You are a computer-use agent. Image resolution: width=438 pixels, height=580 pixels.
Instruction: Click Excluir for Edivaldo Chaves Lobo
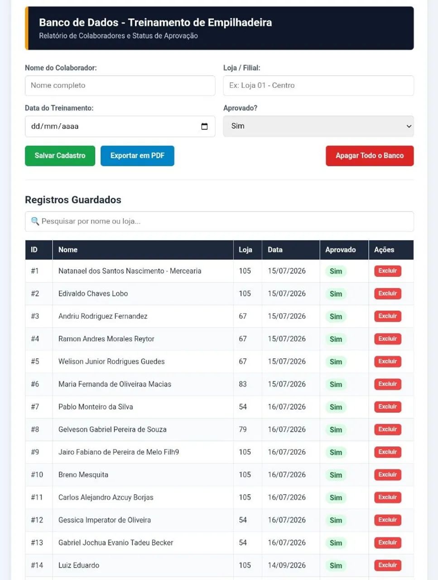pos(388,294)
